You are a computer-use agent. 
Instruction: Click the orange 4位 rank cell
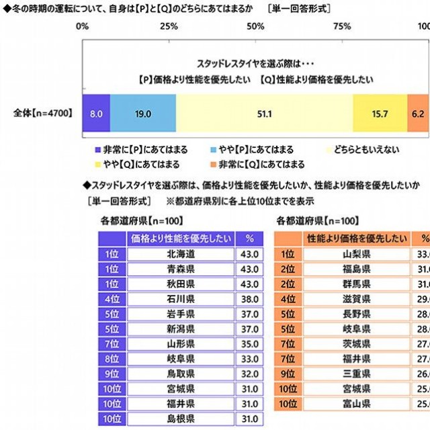tap(288, 299)
